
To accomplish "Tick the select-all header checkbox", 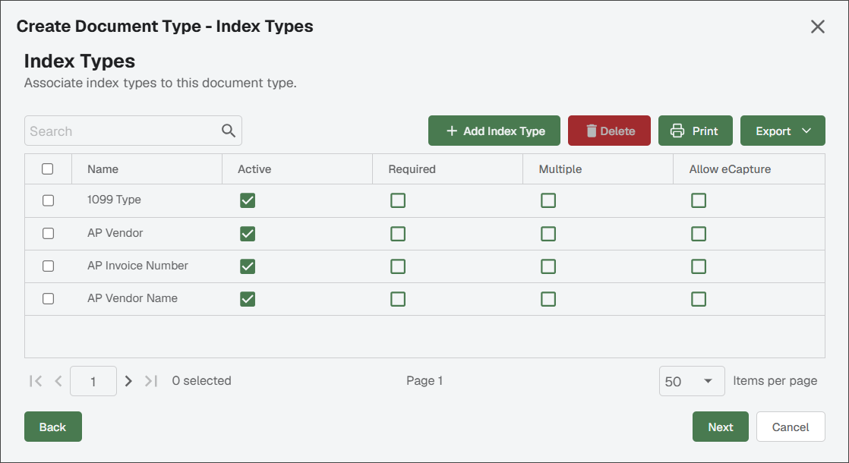I will click(x=48, y=169).
